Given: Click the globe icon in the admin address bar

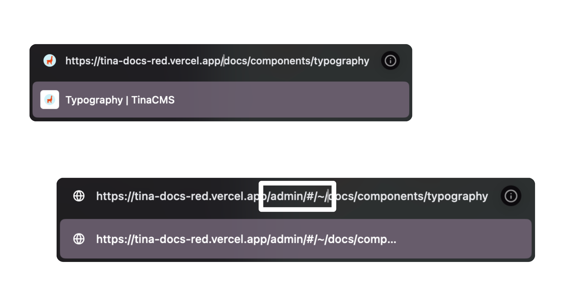Looking at the screenshot, I should [x=79, y=196].
